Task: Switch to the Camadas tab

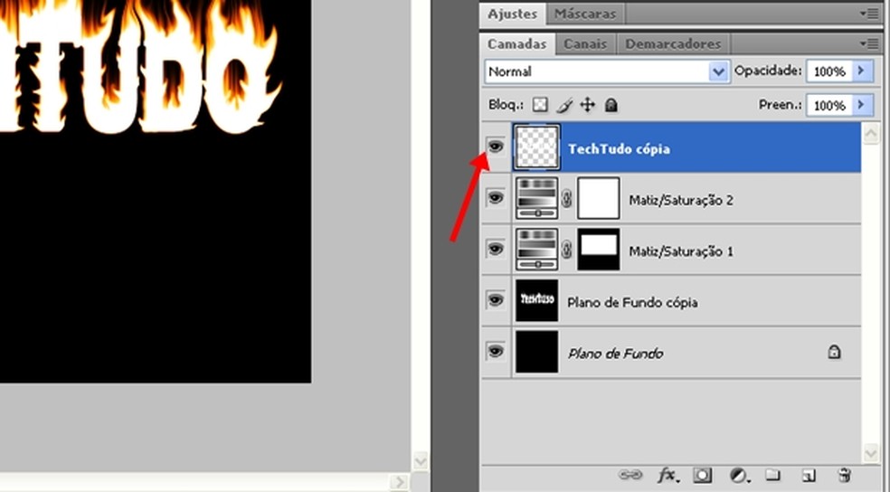Action: pyautogui.click(x=517, y=43)
